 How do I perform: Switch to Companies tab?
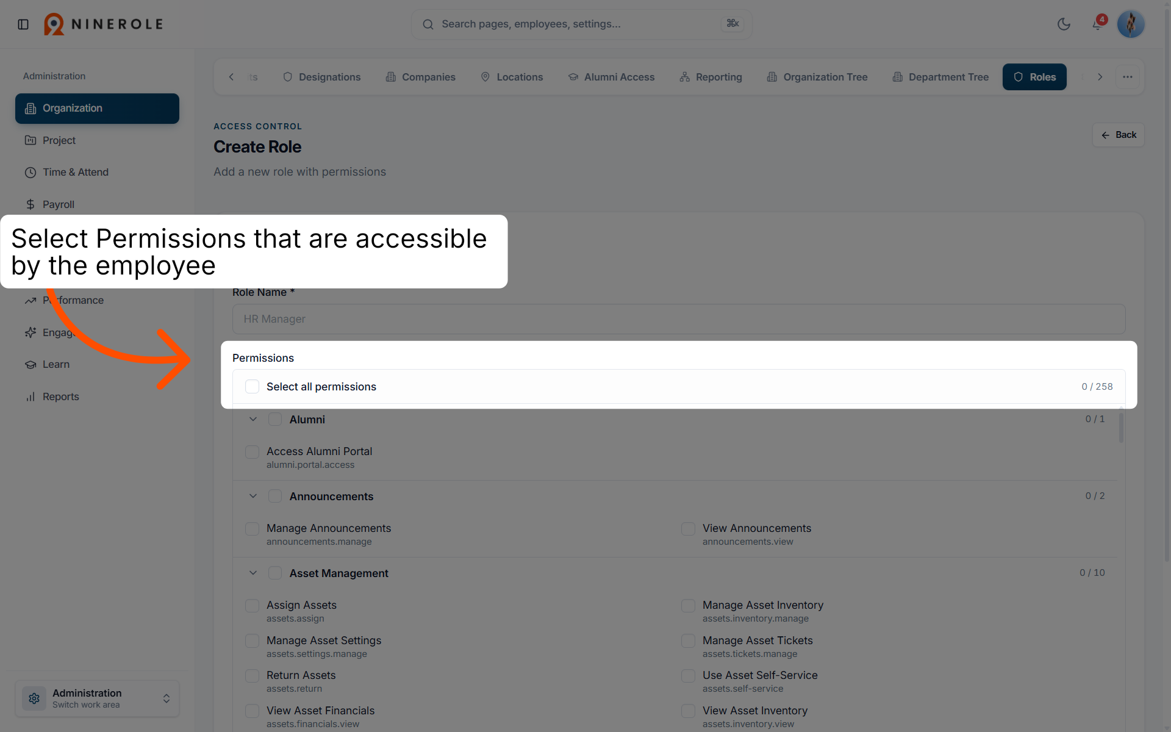420,77
